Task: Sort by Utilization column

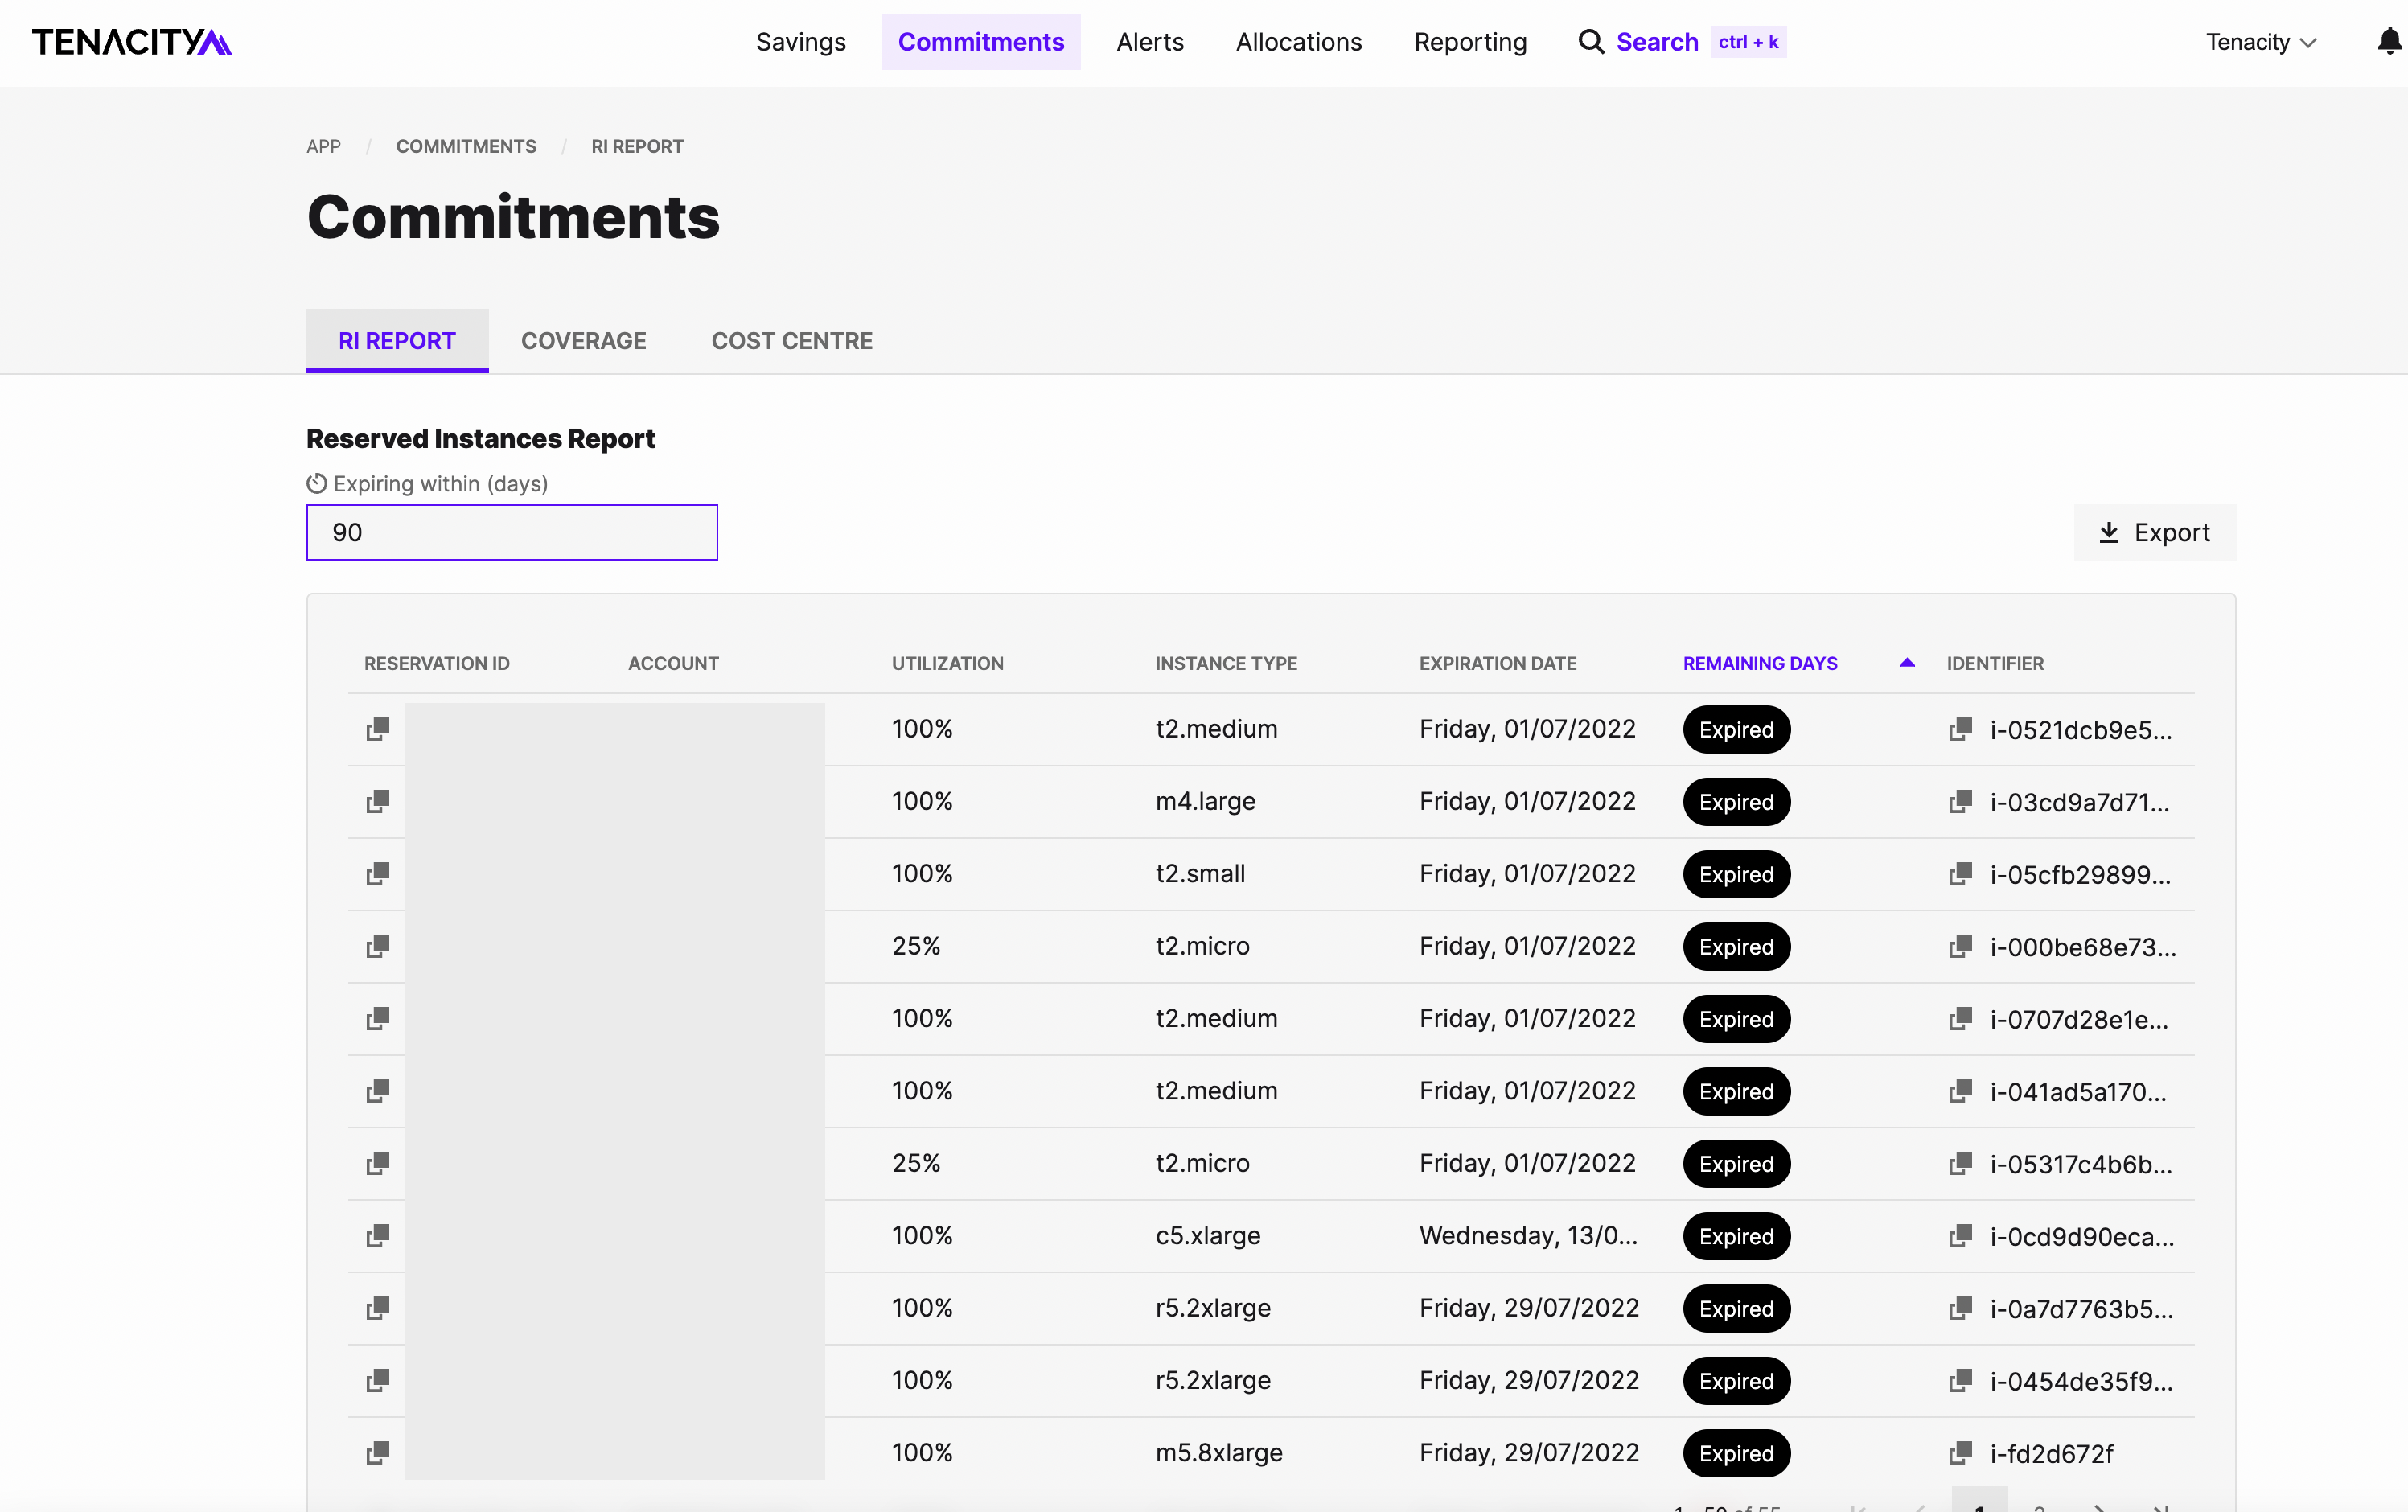Action: (947, 663)
